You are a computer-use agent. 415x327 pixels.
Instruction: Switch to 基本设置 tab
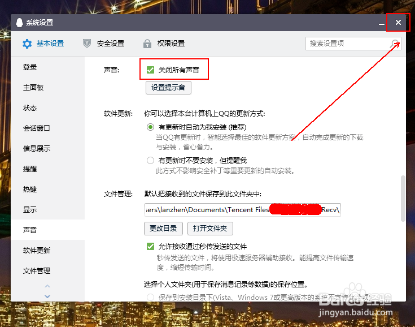pos(43,44)
